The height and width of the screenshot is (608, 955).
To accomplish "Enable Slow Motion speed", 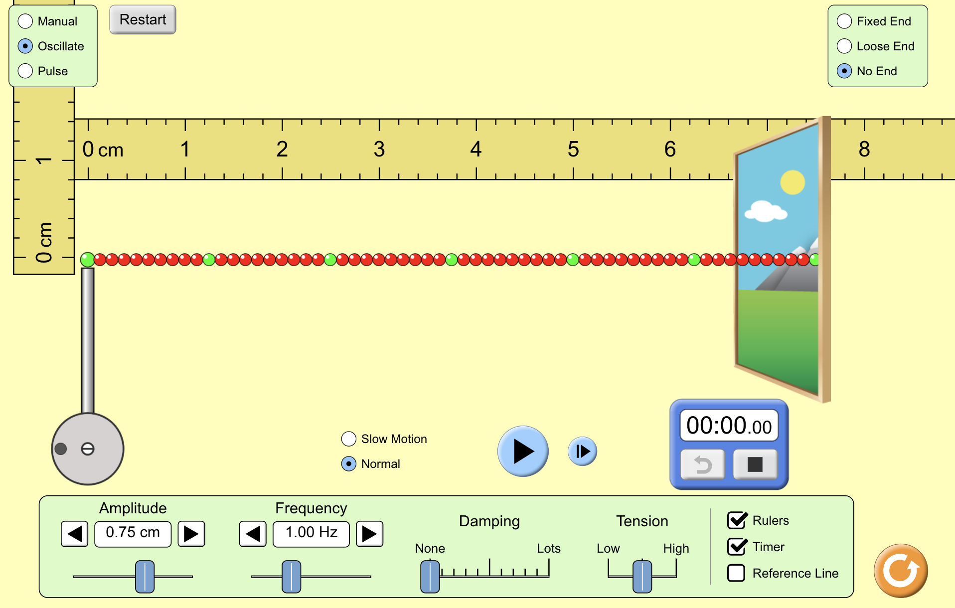I will (349, 439).
